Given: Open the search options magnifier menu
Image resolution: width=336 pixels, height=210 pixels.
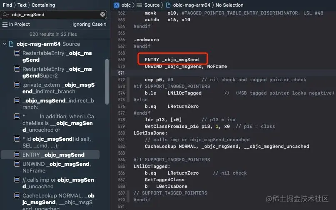Looking at the screenshot, I should click(x=5, y=15).
